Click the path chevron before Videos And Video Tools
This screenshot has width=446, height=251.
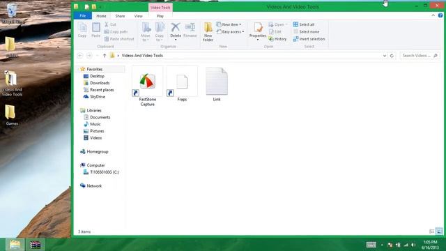pos(118,56)
